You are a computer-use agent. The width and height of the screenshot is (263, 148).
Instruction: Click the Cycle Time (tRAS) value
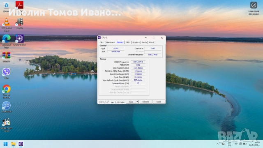click(x=138, y=77)
